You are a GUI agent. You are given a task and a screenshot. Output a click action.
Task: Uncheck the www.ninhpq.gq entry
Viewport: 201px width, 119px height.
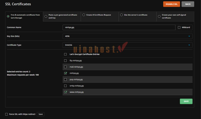[x=66, y=92]
